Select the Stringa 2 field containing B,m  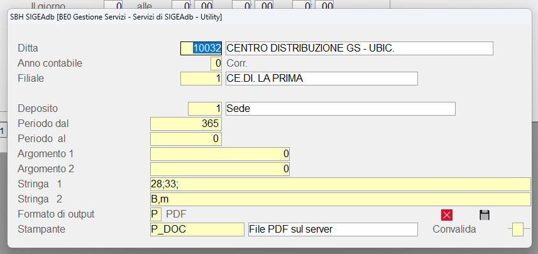point(339,199)
